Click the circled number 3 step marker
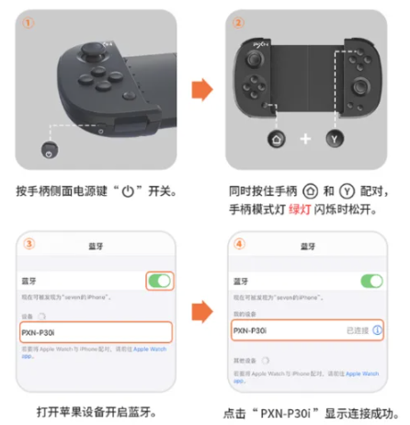Viewport: 410px width, 425px height. (29, 244)
